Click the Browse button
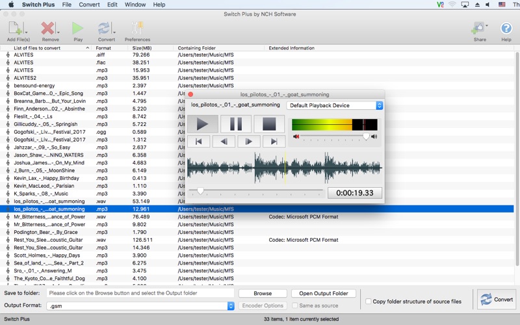Image resolution: width=520 pixels, height=325 pixels. point(263,293)
